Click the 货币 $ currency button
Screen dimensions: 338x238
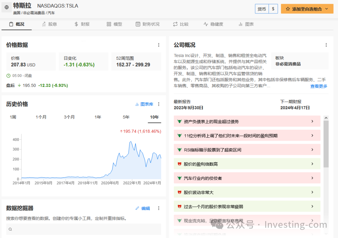click(x=273, y=9)
